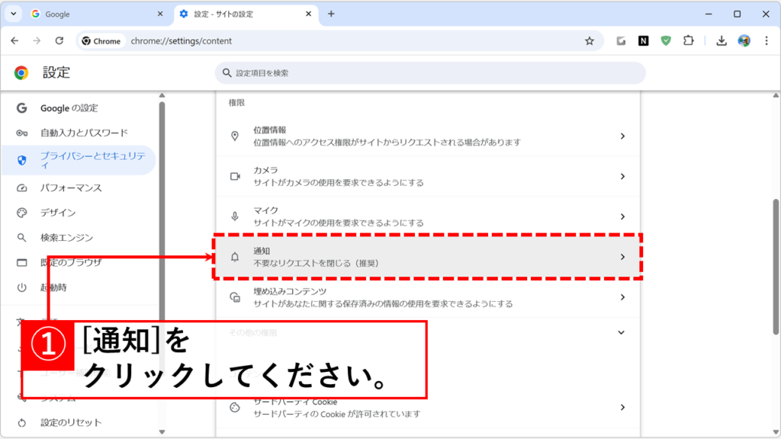Image resolution: width=781 pixels, height=439 pixels.
Task: Open the Notion extension icon
Action: (643, 41)
